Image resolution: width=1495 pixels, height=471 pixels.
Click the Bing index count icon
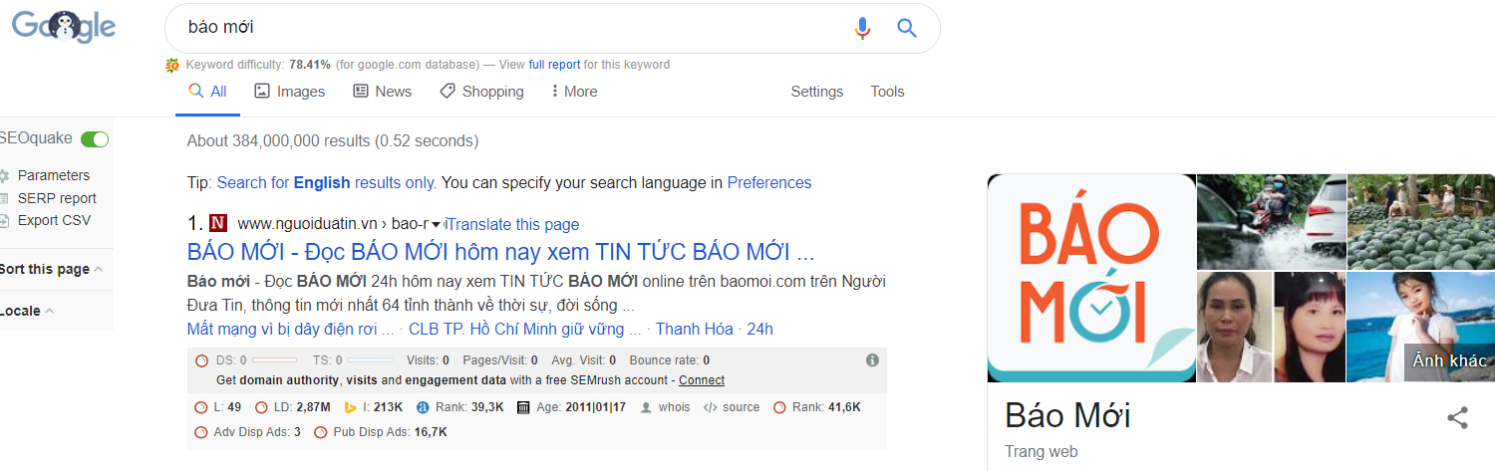coord(351,407)
